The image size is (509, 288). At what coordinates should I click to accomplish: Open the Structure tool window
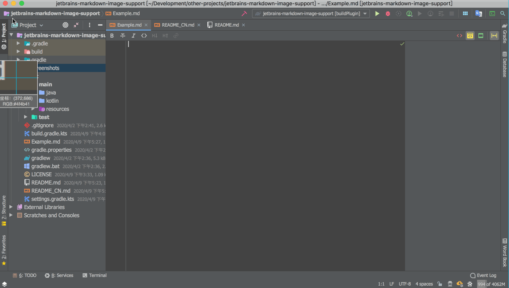pyautogui.click(x=4, y=211)
